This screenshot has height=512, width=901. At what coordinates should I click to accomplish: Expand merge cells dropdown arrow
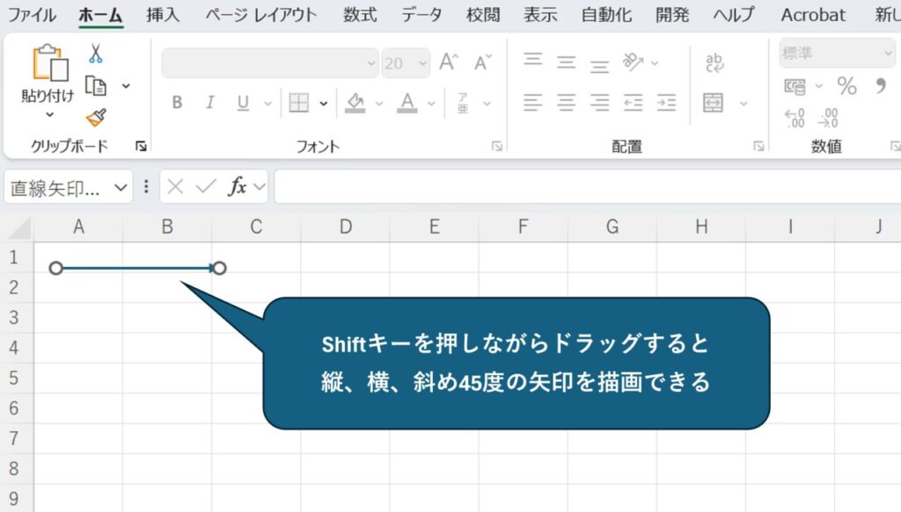[743, 104]
